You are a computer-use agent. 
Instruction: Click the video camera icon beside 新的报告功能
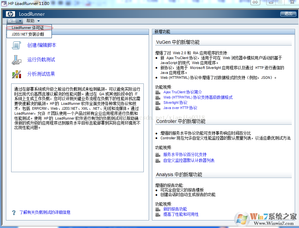tap(157, 209)
